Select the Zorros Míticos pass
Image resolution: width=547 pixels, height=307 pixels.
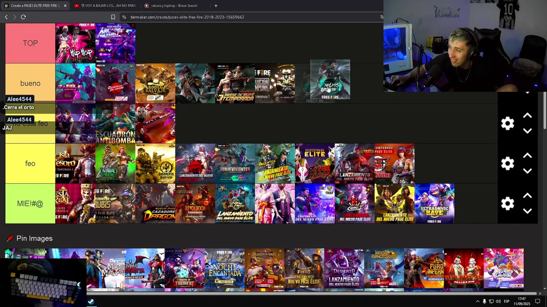pos(315,163)
